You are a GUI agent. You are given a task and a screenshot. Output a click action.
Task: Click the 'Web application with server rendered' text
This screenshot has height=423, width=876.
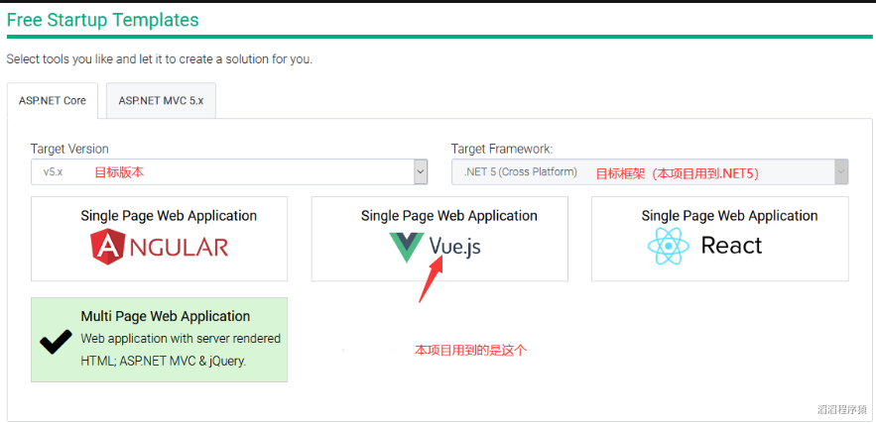pyautogui.click(x=181, y=339)
